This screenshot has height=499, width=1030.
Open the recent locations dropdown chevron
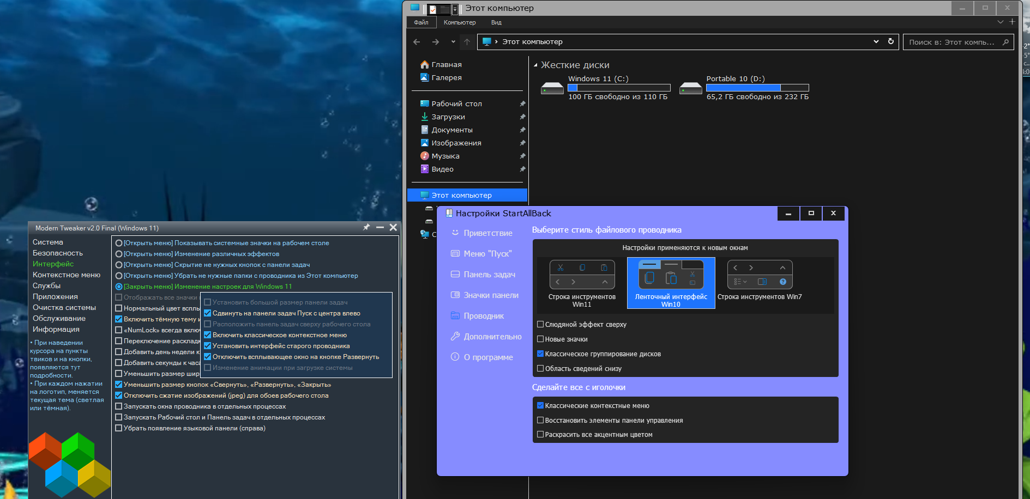(453, 42)
